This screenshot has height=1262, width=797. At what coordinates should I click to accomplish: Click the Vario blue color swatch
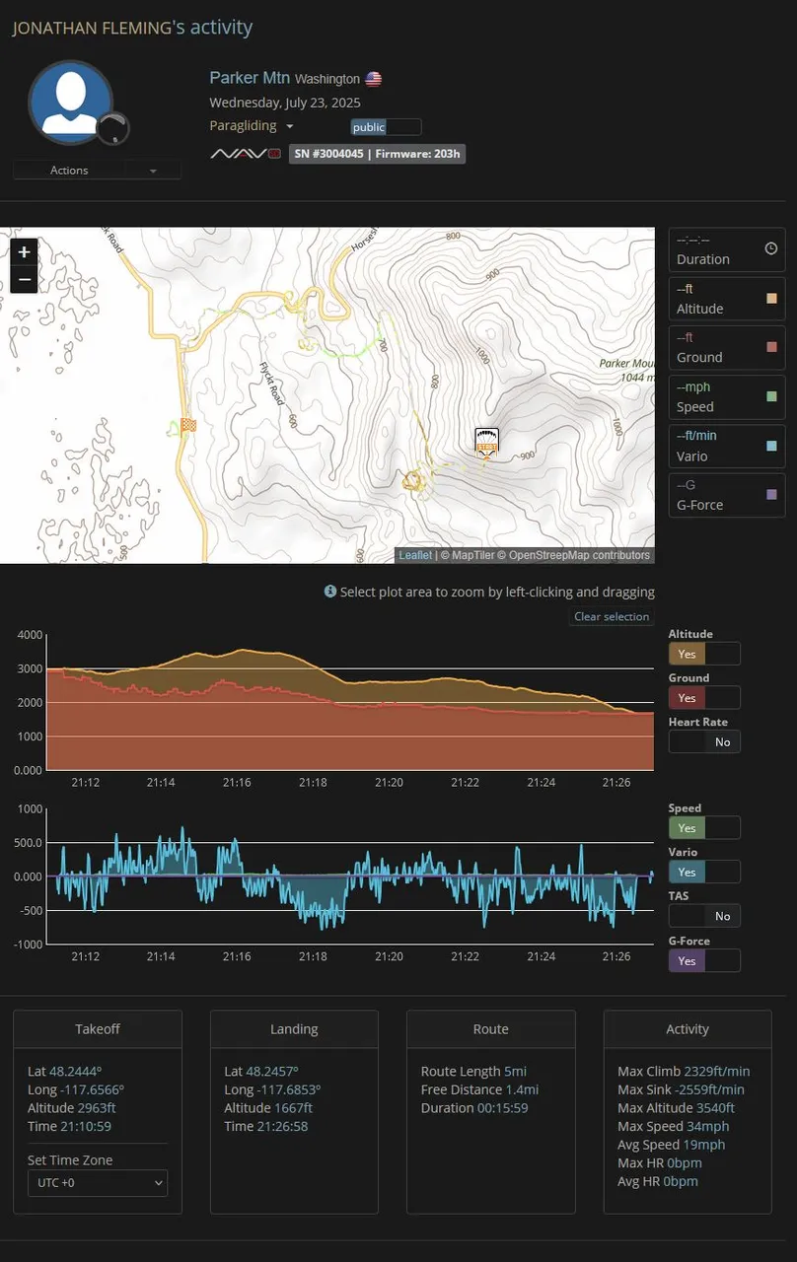coord(772,446)
